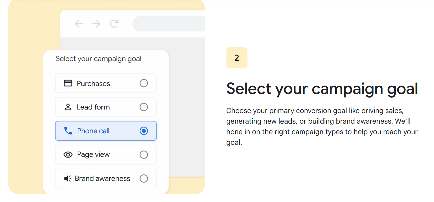The width and height of the screenshot is (434, 202).
Task: Click the Lead form person icon
Action: coord(68,107)
